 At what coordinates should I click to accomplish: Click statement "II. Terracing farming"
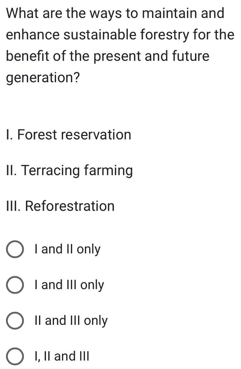tap(70, 171)
